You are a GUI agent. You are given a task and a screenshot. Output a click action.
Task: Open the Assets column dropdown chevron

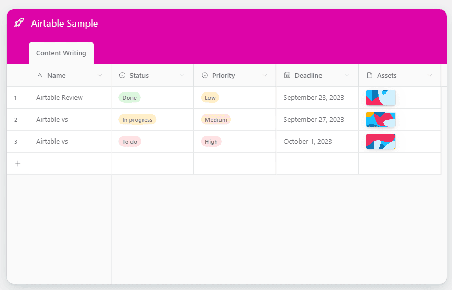430,75
